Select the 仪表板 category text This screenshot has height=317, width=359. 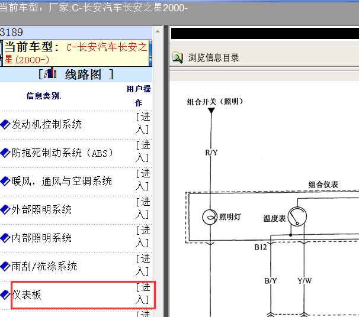[x=27, y=295]
